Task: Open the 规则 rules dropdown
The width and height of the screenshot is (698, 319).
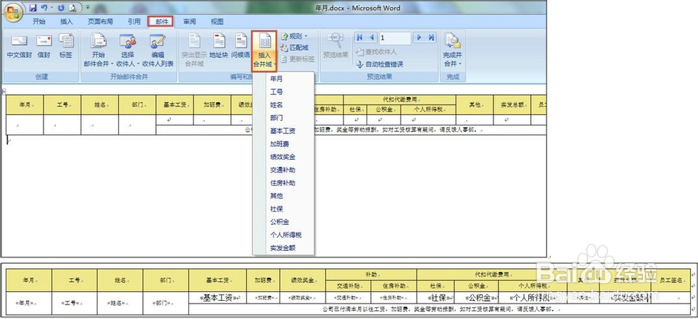Action: point(295,36)
